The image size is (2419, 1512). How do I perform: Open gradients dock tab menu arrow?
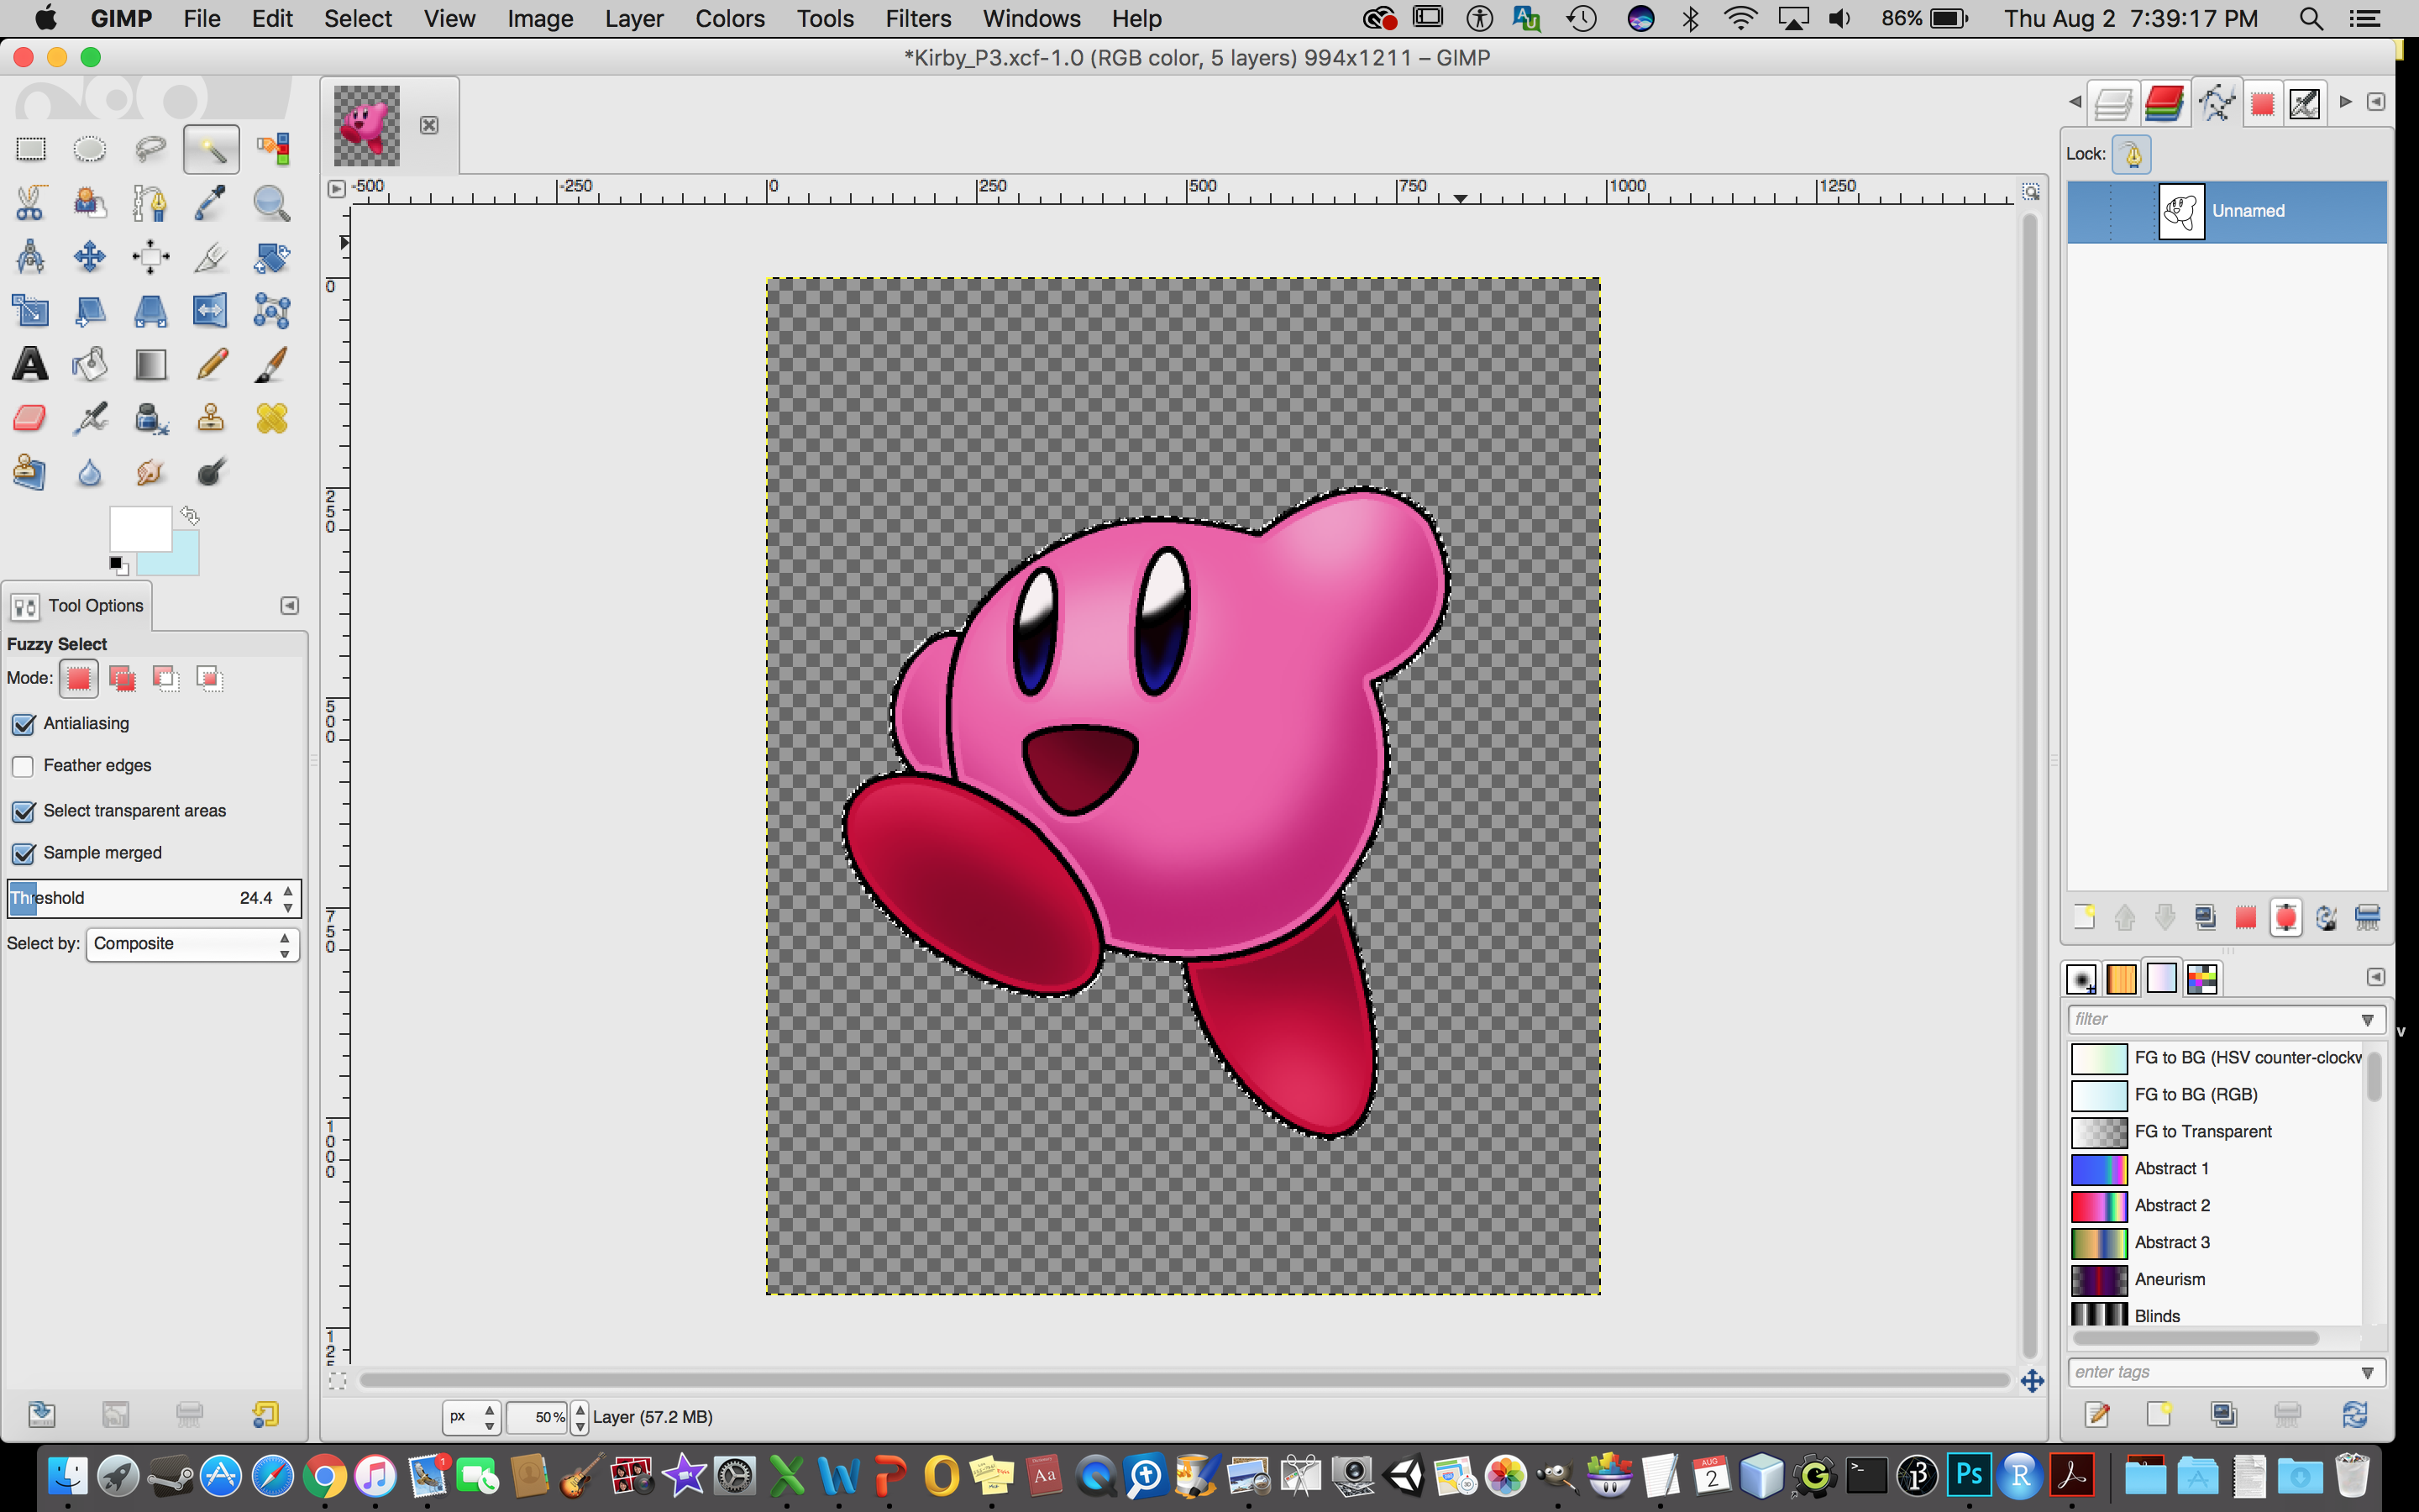(2376, 977)
